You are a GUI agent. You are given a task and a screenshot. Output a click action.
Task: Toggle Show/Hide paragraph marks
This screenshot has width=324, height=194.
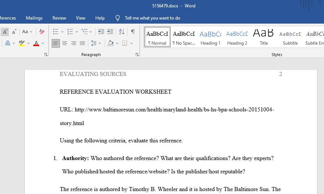click(133, 32)
